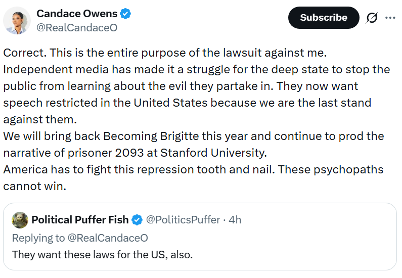Open the 4h timestamp of quoted post
This screenshot has height=278, width=402.
(235, 220)
